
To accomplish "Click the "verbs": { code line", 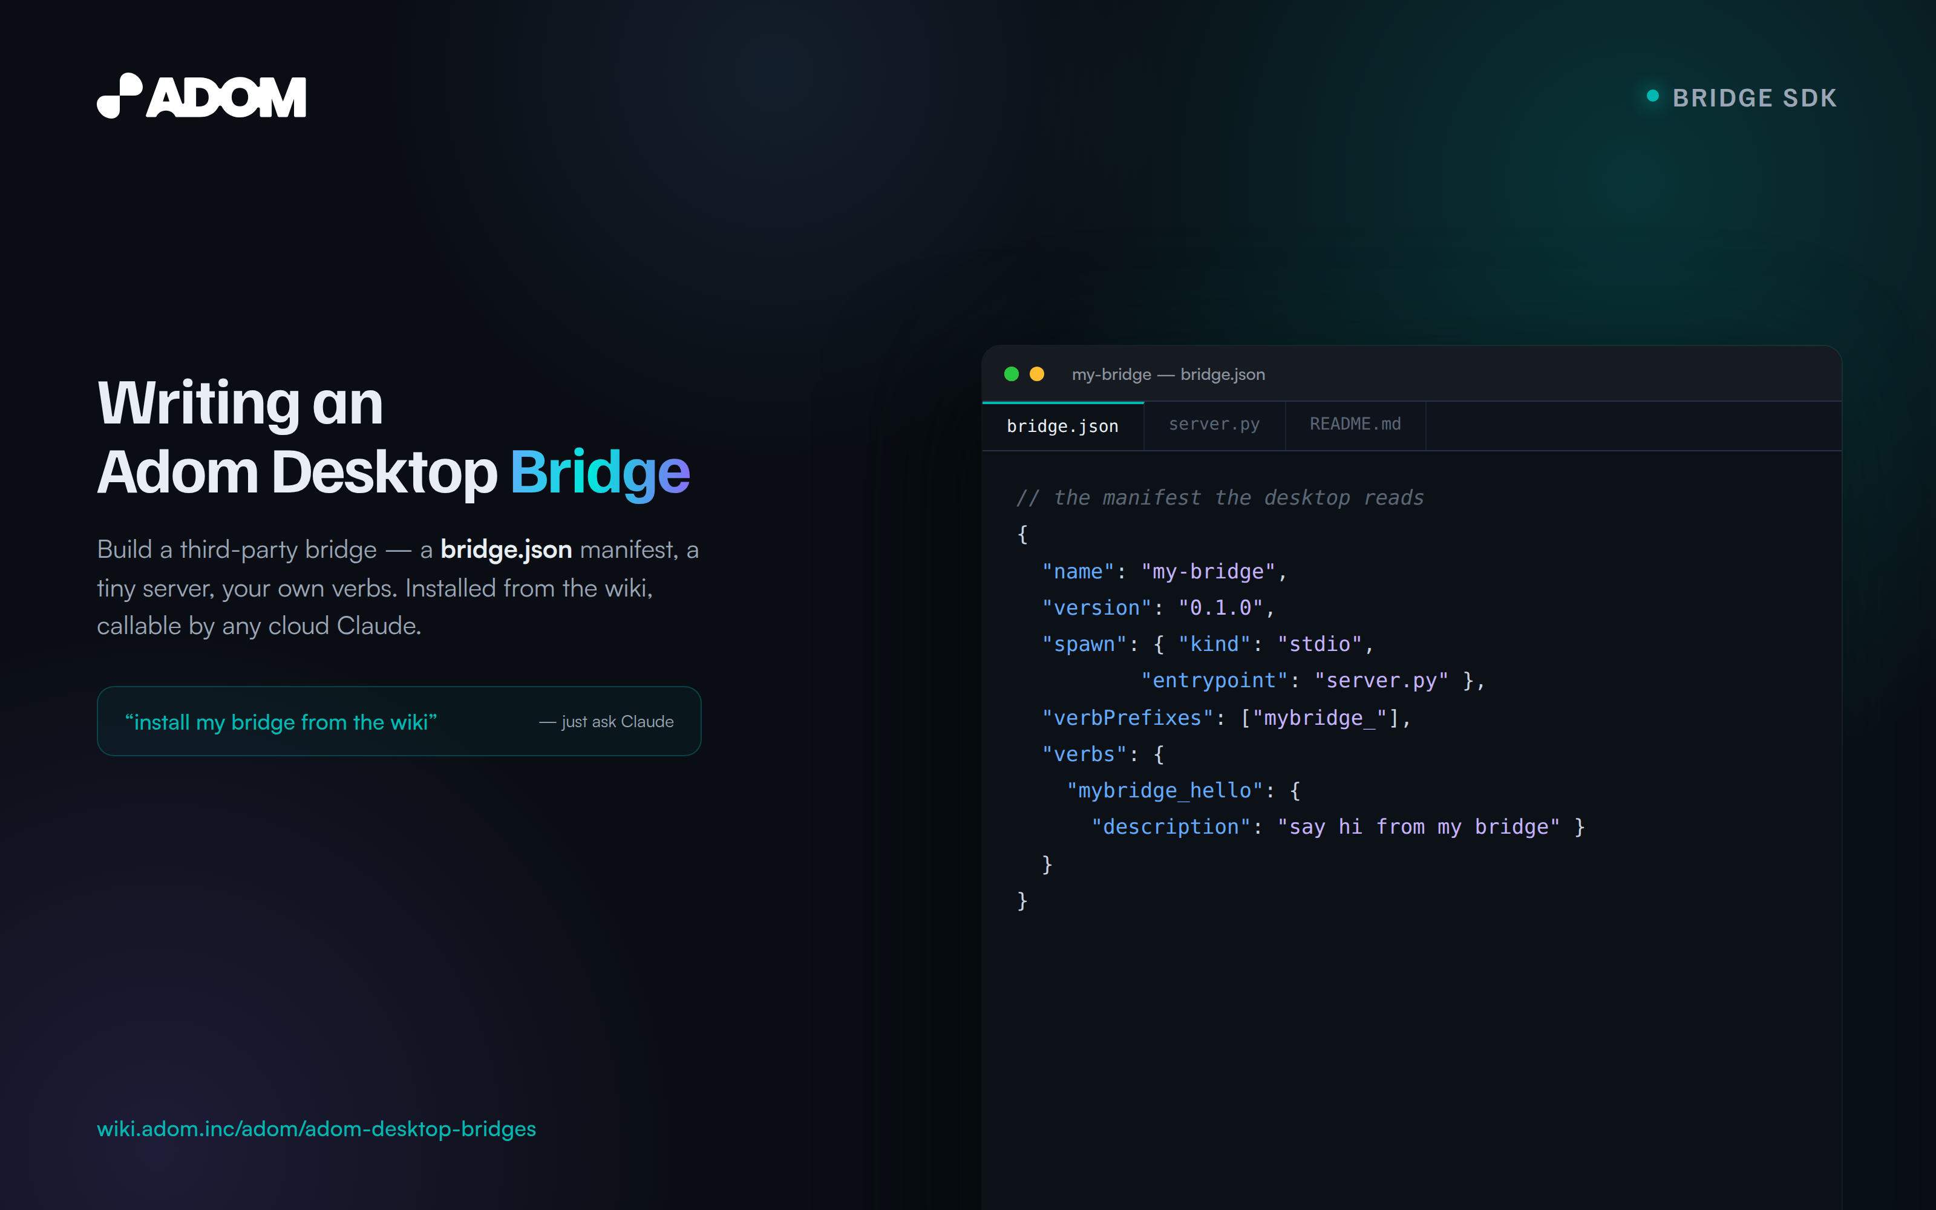I will pyautogui.click(x=1102, y=754).
